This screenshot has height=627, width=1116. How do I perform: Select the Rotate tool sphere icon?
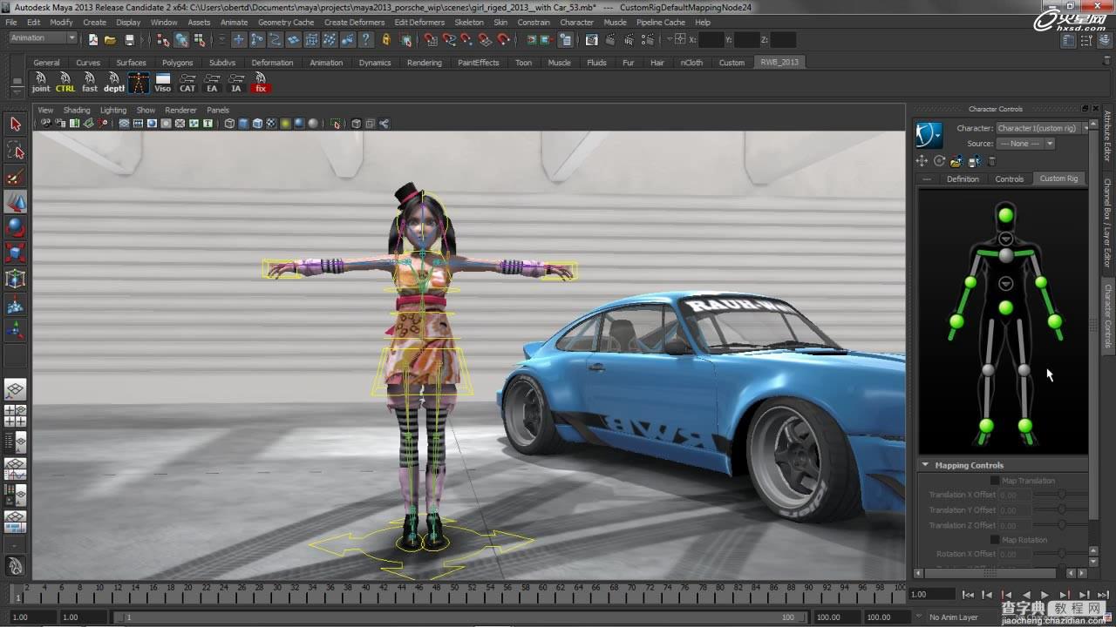point(16,227)
